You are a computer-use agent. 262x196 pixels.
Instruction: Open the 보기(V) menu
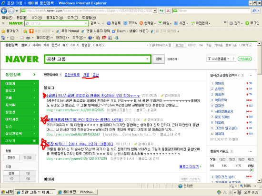[x=37, y=18]
